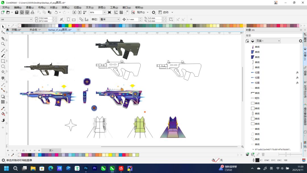307x173 pixels.
Task: Select the Zoom magnifier tool
Action: (x=3, y=44)
